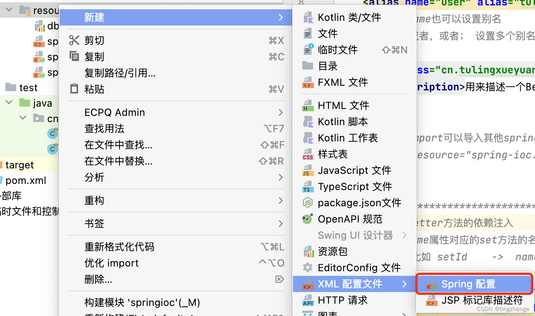Click the Kotlin 脚本 icon
Screen dimensions: 535x316
click(x=308, y=122)
